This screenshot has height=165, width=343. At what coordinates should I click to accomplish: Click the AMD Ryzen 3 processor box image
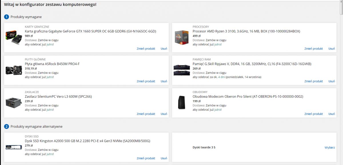182,37
